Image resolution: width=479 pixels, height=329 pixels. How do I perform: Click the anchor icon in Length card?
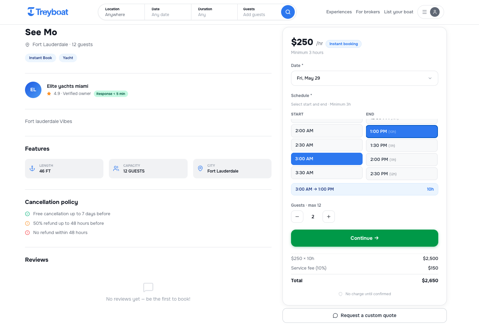pos(32,168)
